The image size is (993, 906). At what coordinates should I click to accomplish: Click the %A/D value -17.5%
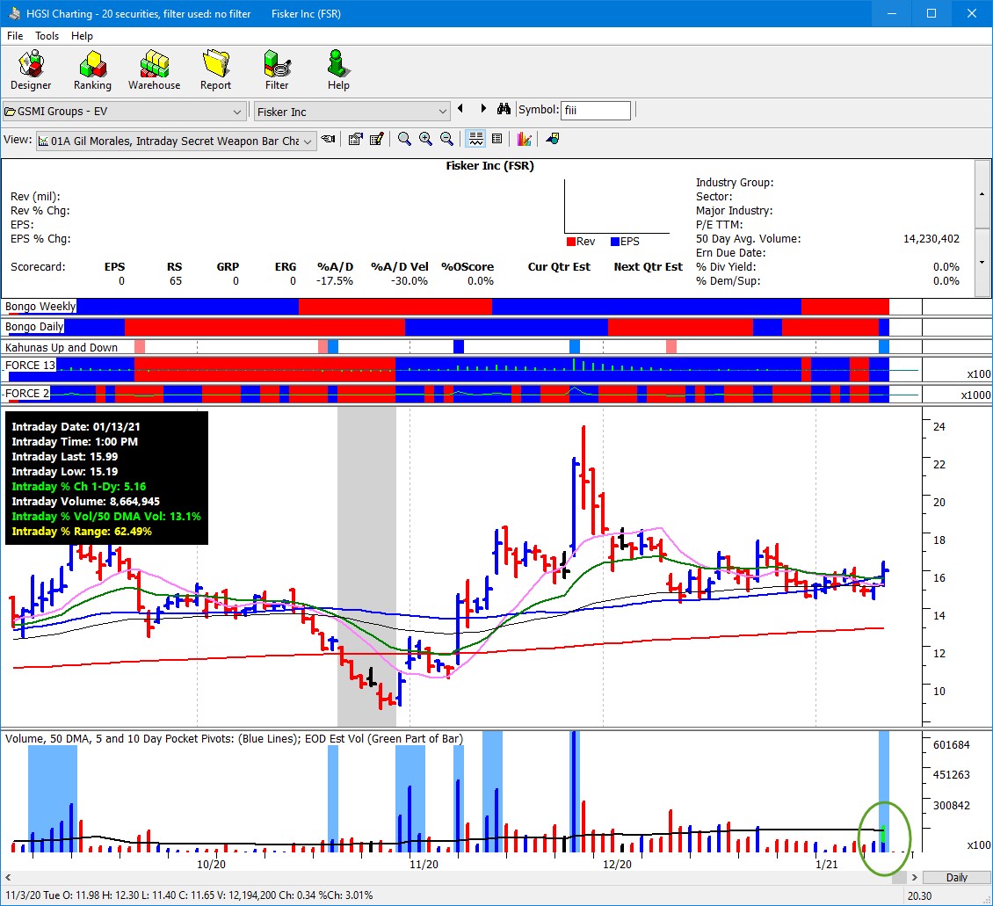[335, 281]
